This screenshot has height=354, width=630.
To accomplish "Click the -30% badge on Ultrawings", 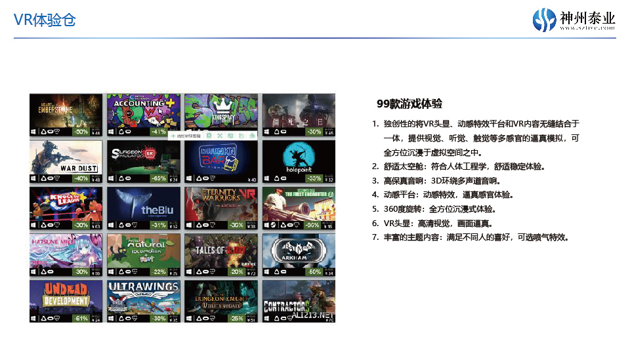I will (x=159, y=319).
